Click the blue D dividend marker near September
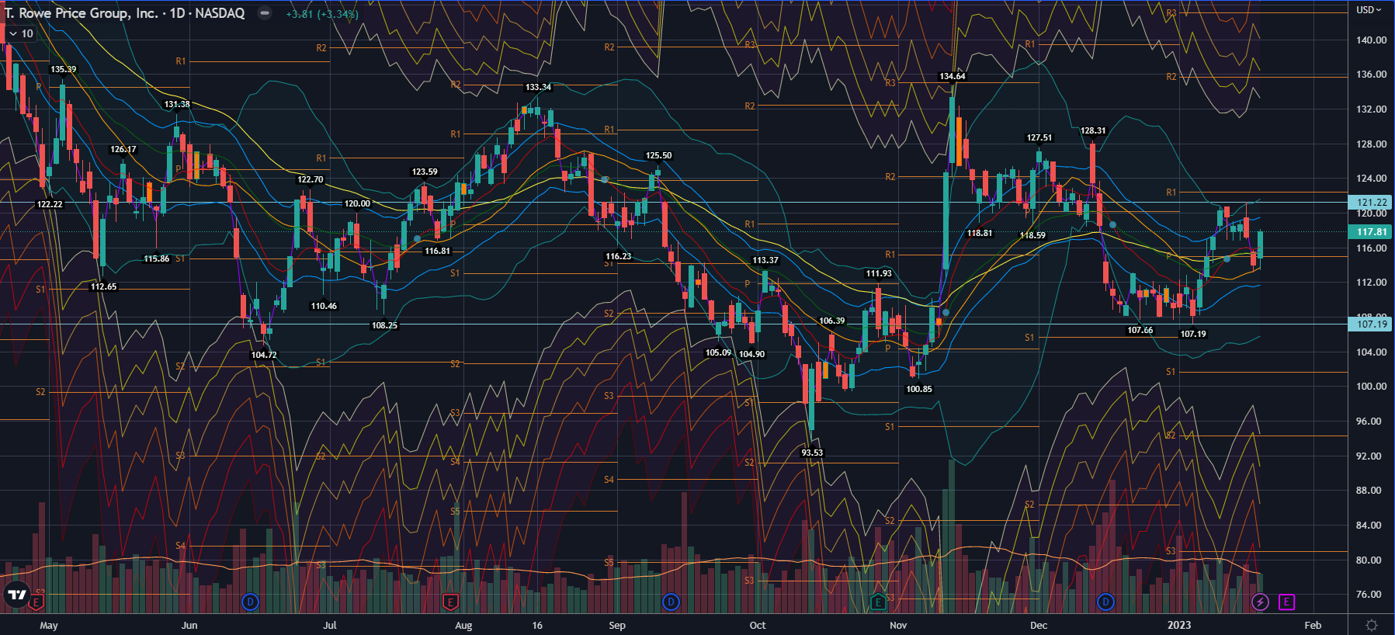The width and height of the screenshot is (1395, 635). coord(671,602)
